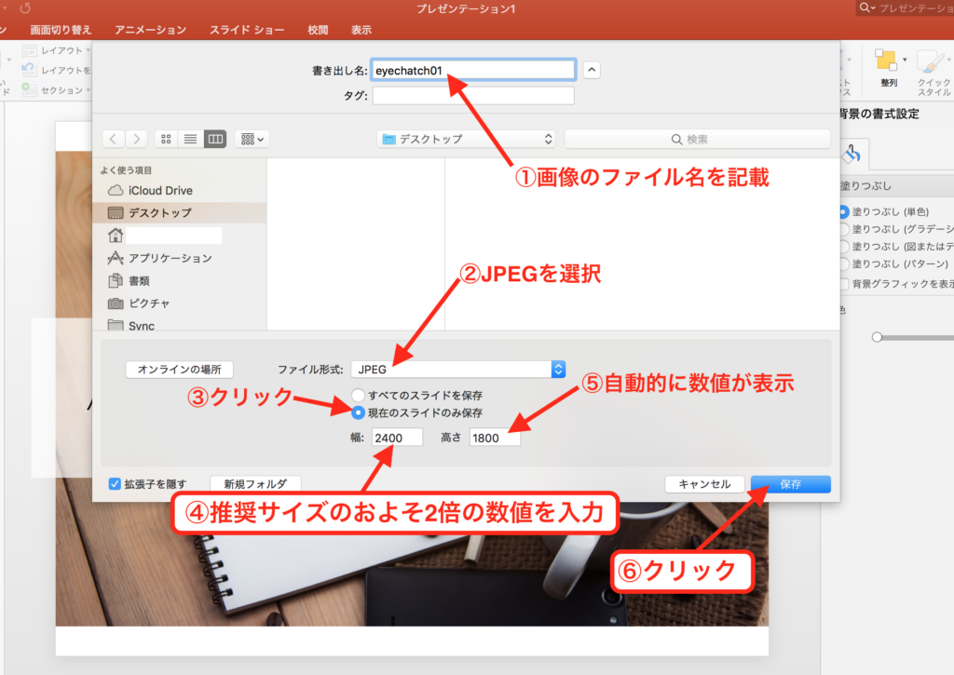This screenshot has height=675, width=954.
Task: Click the blue Save button
Action: point(790,484)
